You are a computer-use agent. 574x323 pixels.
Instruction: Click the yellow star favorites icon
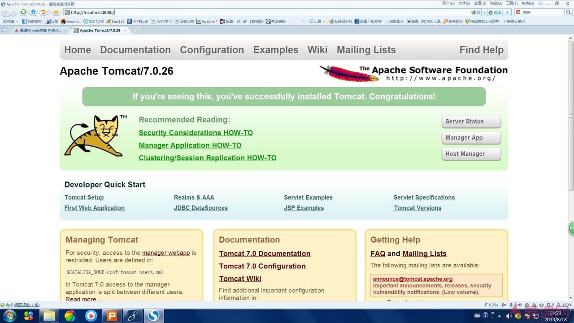tap(56, 12)
